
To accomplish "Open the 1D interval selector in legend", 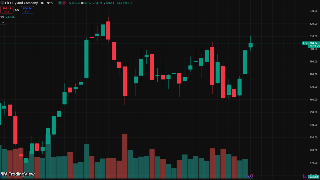I will (x=42, y=3).
